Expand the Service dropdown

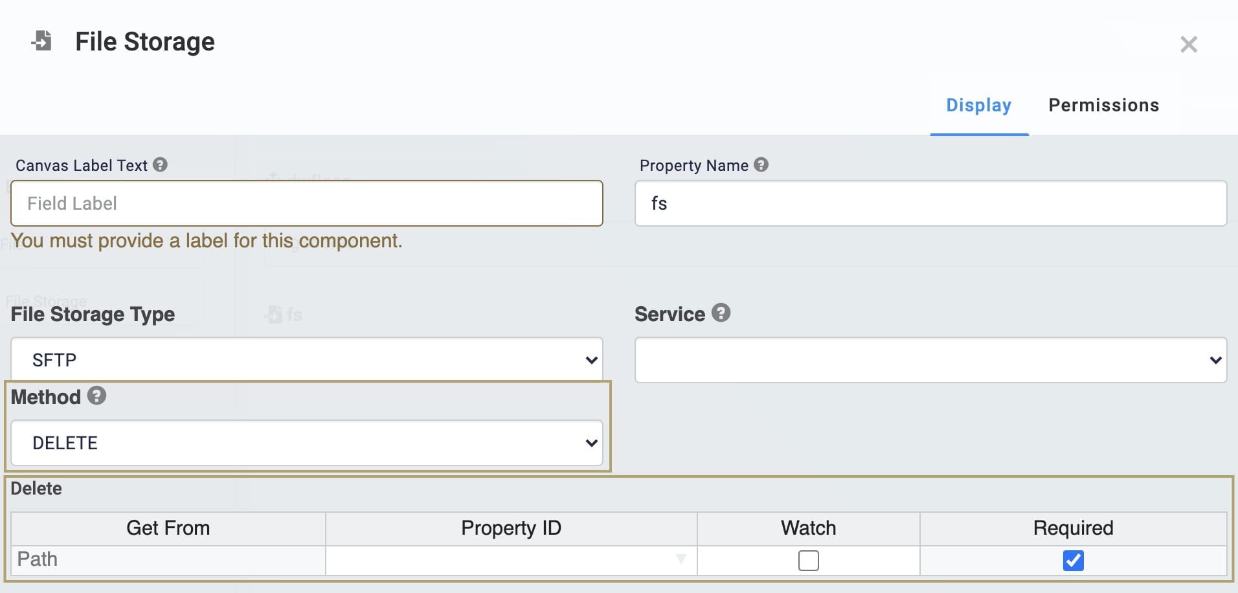coord(930,359)
